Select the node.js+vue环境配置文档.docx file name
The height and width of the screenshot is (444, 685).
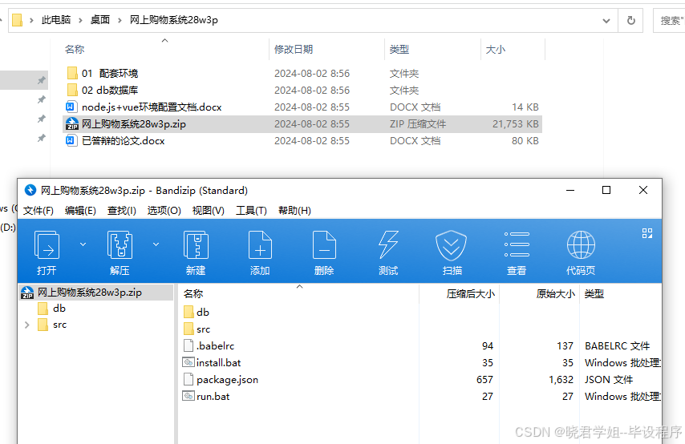(152, 107)
